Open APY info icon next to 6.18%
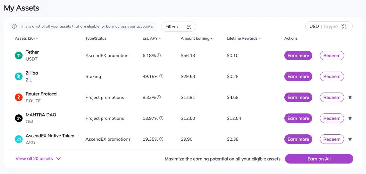The height and width of the screenshot is (174, 366). [x=159, y=55]
